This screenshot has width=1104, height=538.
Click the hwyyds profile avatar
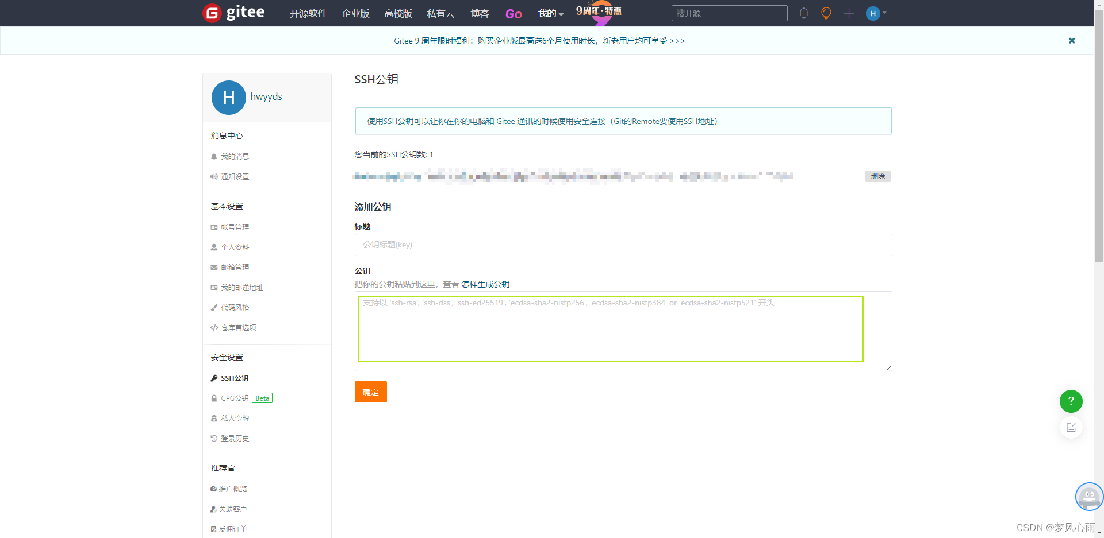click(229, 98)
